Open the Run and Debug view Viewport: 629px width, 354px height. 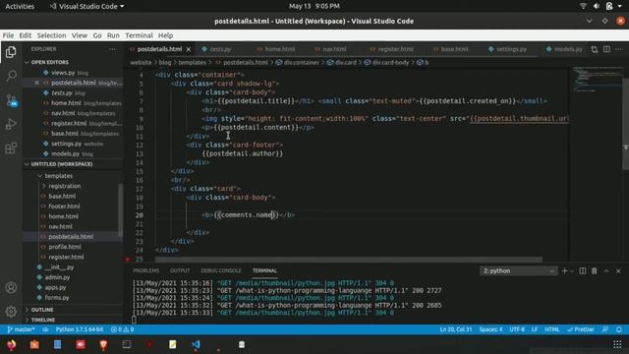tap(11, 124)
